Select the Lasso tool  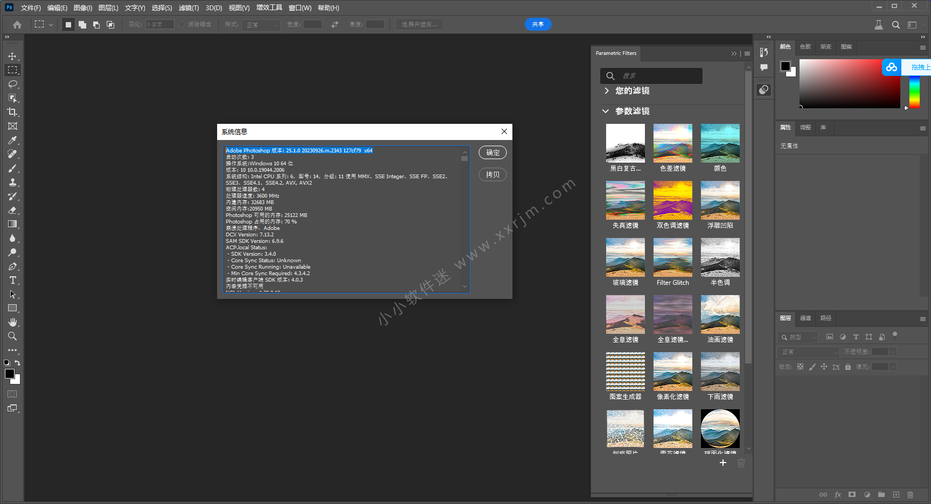click(x=12, y=84)
